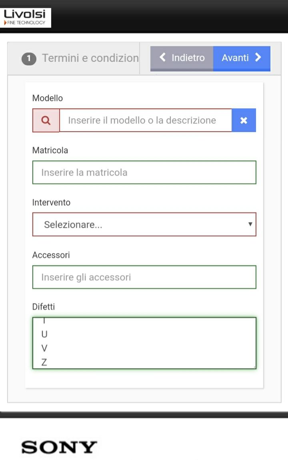The width and height of the screenshot is (288, 460).
Task: Click the Intervento dropdown arrow
Action: [x=250, y=224]
